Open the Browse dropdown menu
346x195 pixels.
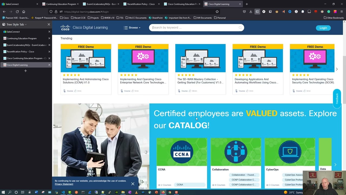132,28
